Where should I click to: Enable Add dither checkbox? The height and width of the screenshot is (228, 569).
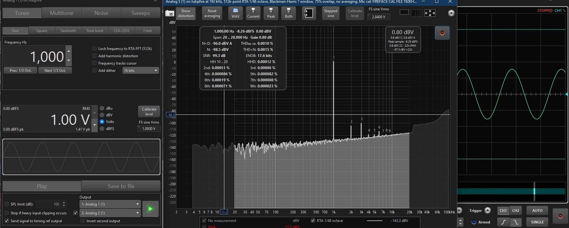click(x=94, y=70)
